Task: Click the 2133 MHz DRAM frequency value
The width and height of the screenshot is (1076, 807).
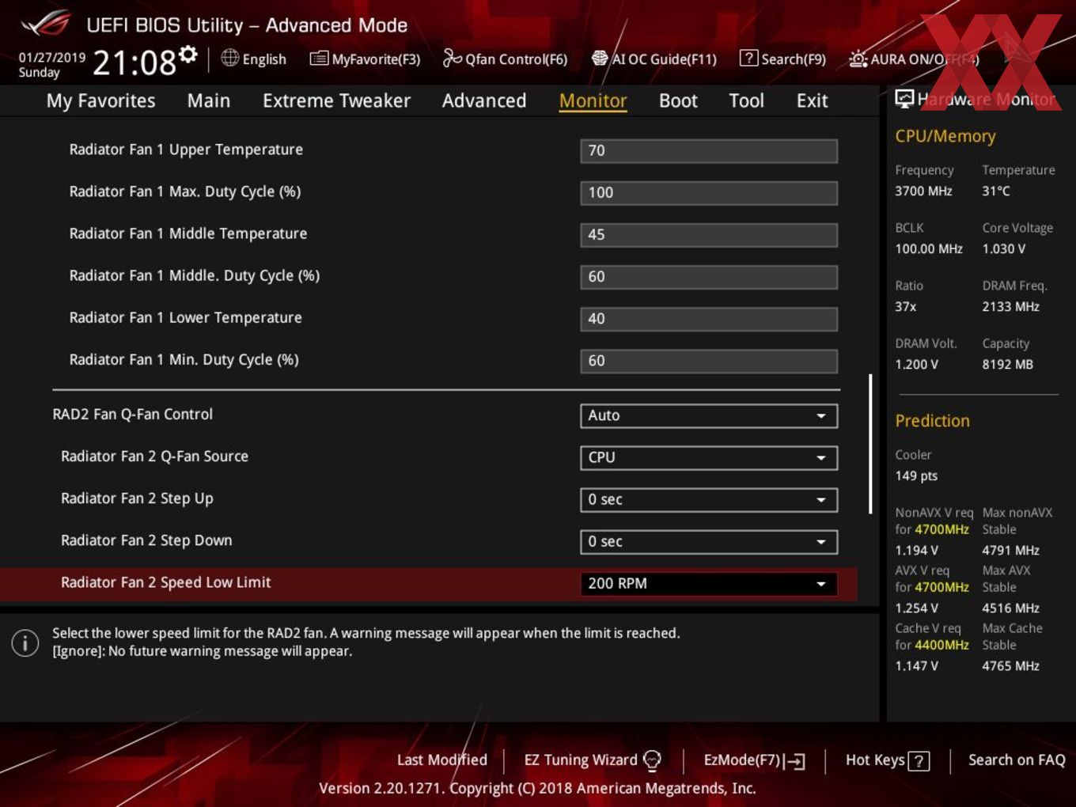Action: [x=1010, y=306]
